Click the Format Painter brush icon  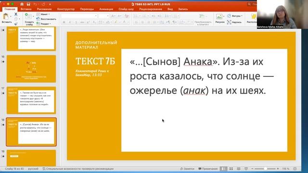coord(16,24)
